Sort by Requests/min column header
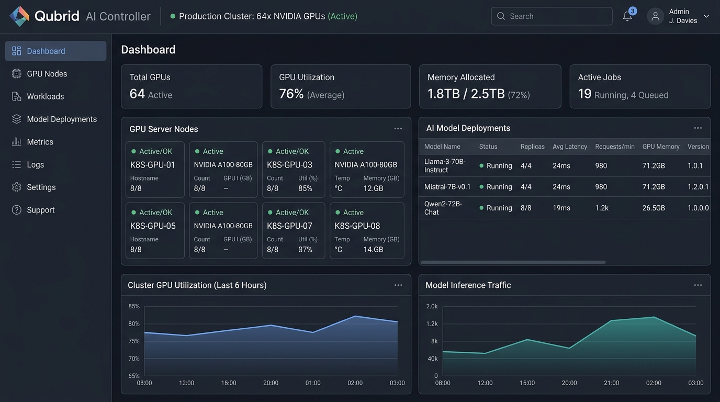The height and width of the screenshot is (402, 720). tap(615, 147)
